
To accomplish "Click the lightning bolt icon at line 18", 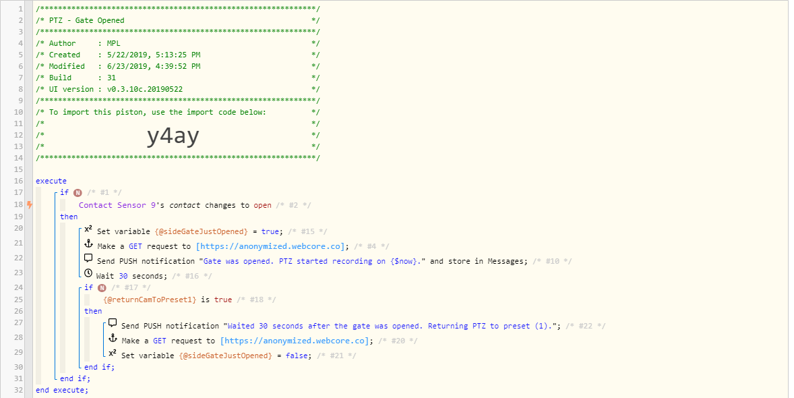I will pyautogui.click(x=30, y=205).
